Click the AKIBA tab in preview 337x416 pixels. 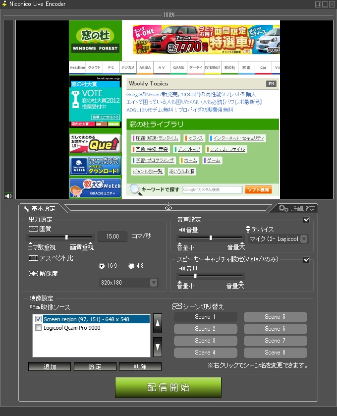(145, 67)
